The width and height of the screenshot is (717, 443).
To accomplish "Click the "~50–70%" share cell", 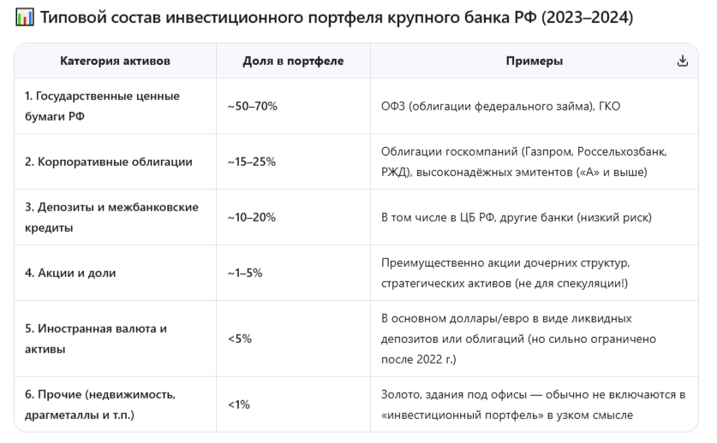I will coord(253,106).
